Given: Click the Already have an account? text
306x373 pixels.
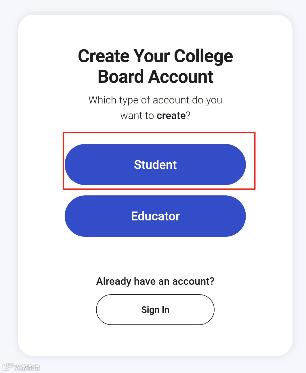Looking at the screenshot, I should tap(155, 281).
